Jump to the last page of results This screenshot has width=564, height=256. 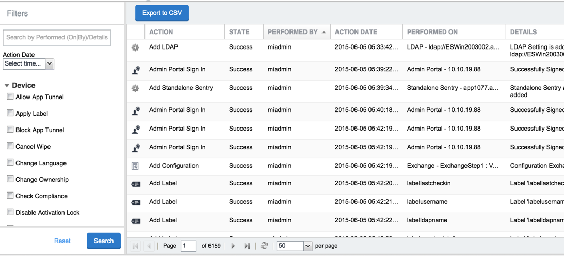click(x=247, y=246)
